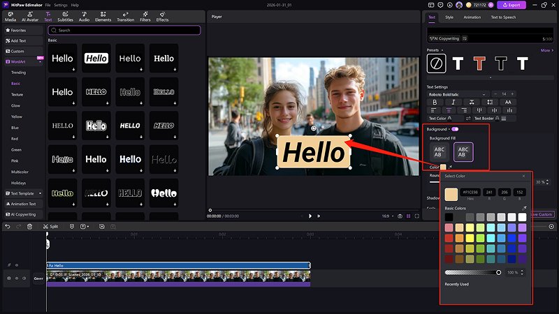Screen dimensions: 559x314
Task: Close the Select Color dialog
Action: (523, 176)
